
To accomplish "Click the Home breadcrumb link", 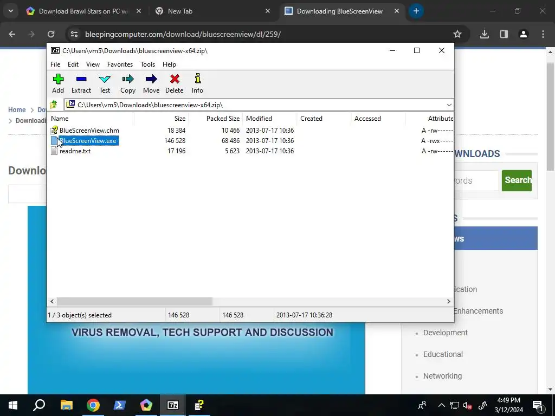I will coord(17,109).
